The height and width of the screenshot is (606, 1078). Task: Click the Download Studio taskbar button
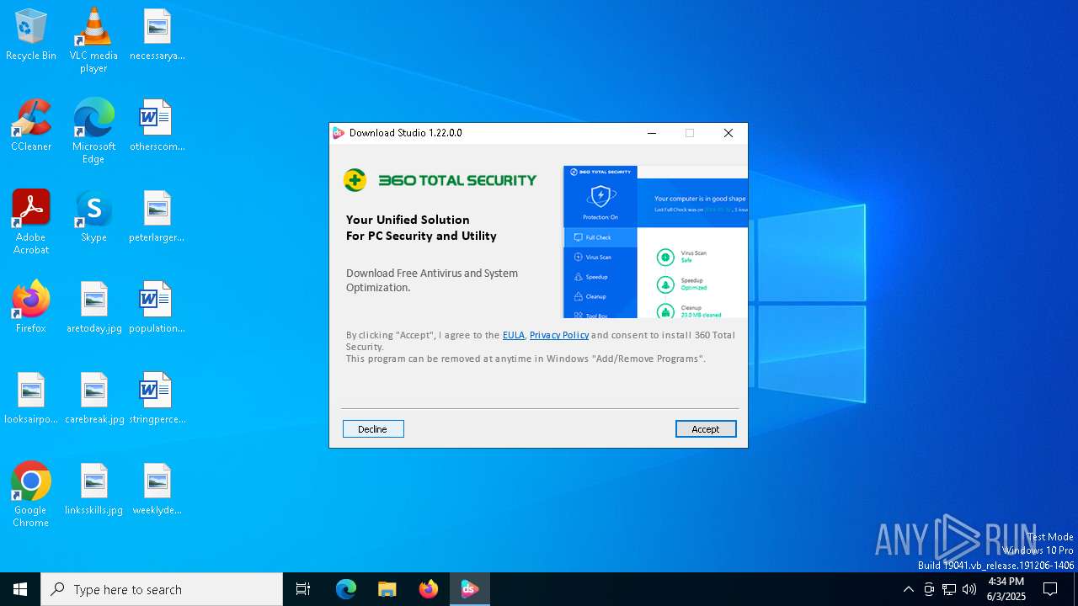coord(470,589)
